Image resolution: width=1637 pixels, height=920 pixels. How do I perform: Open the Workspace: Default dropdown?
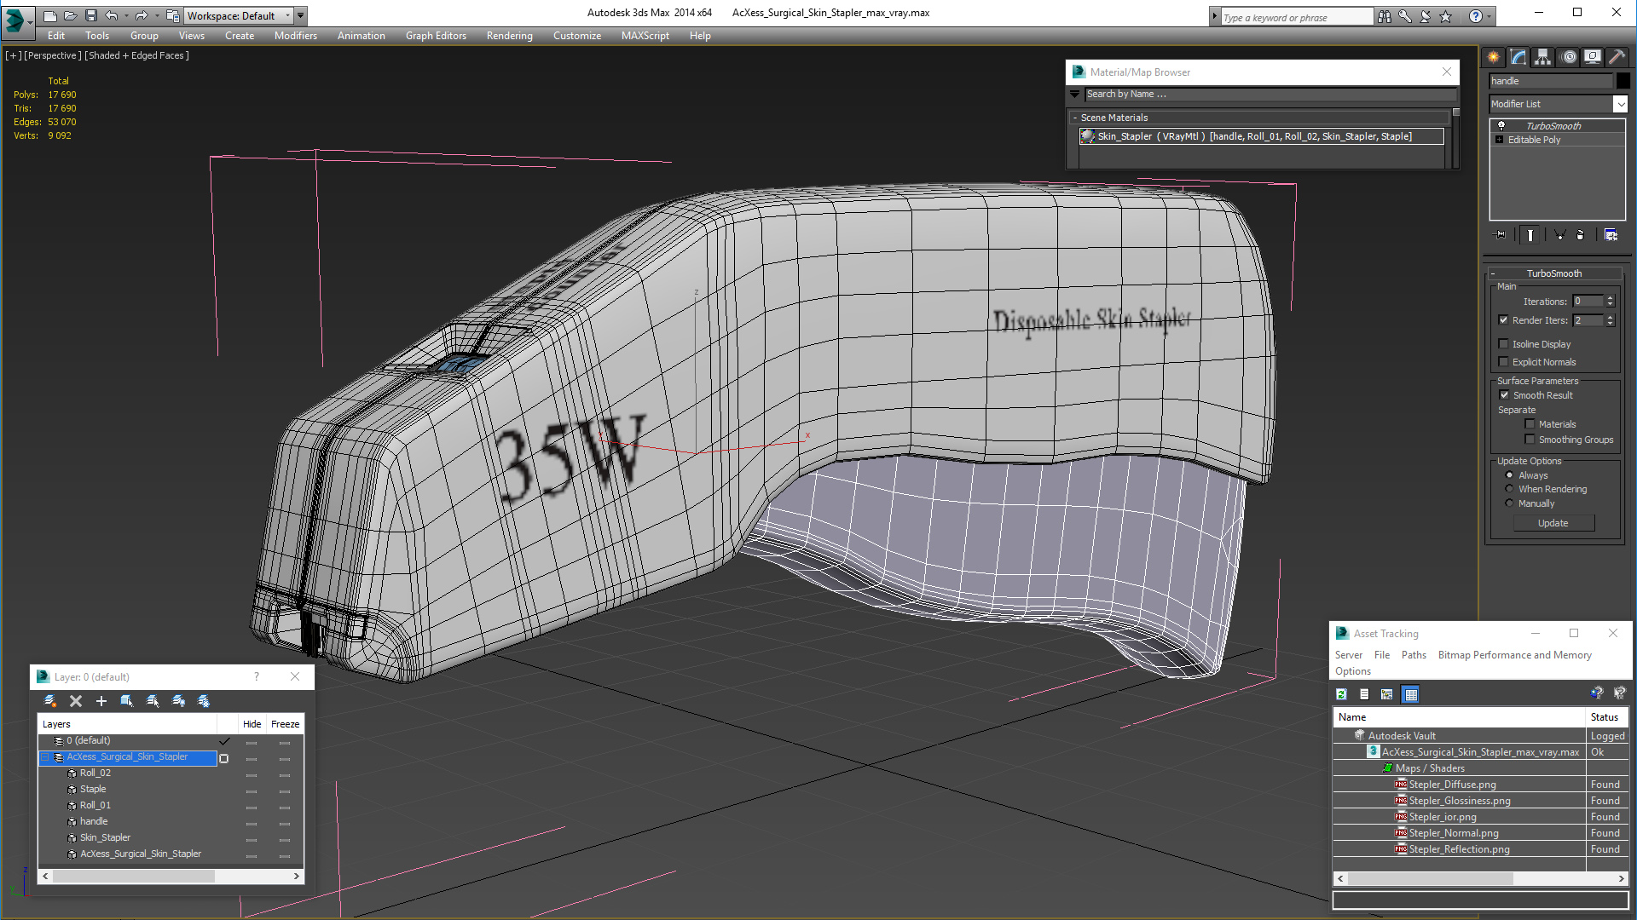click(x=239, y=15)
